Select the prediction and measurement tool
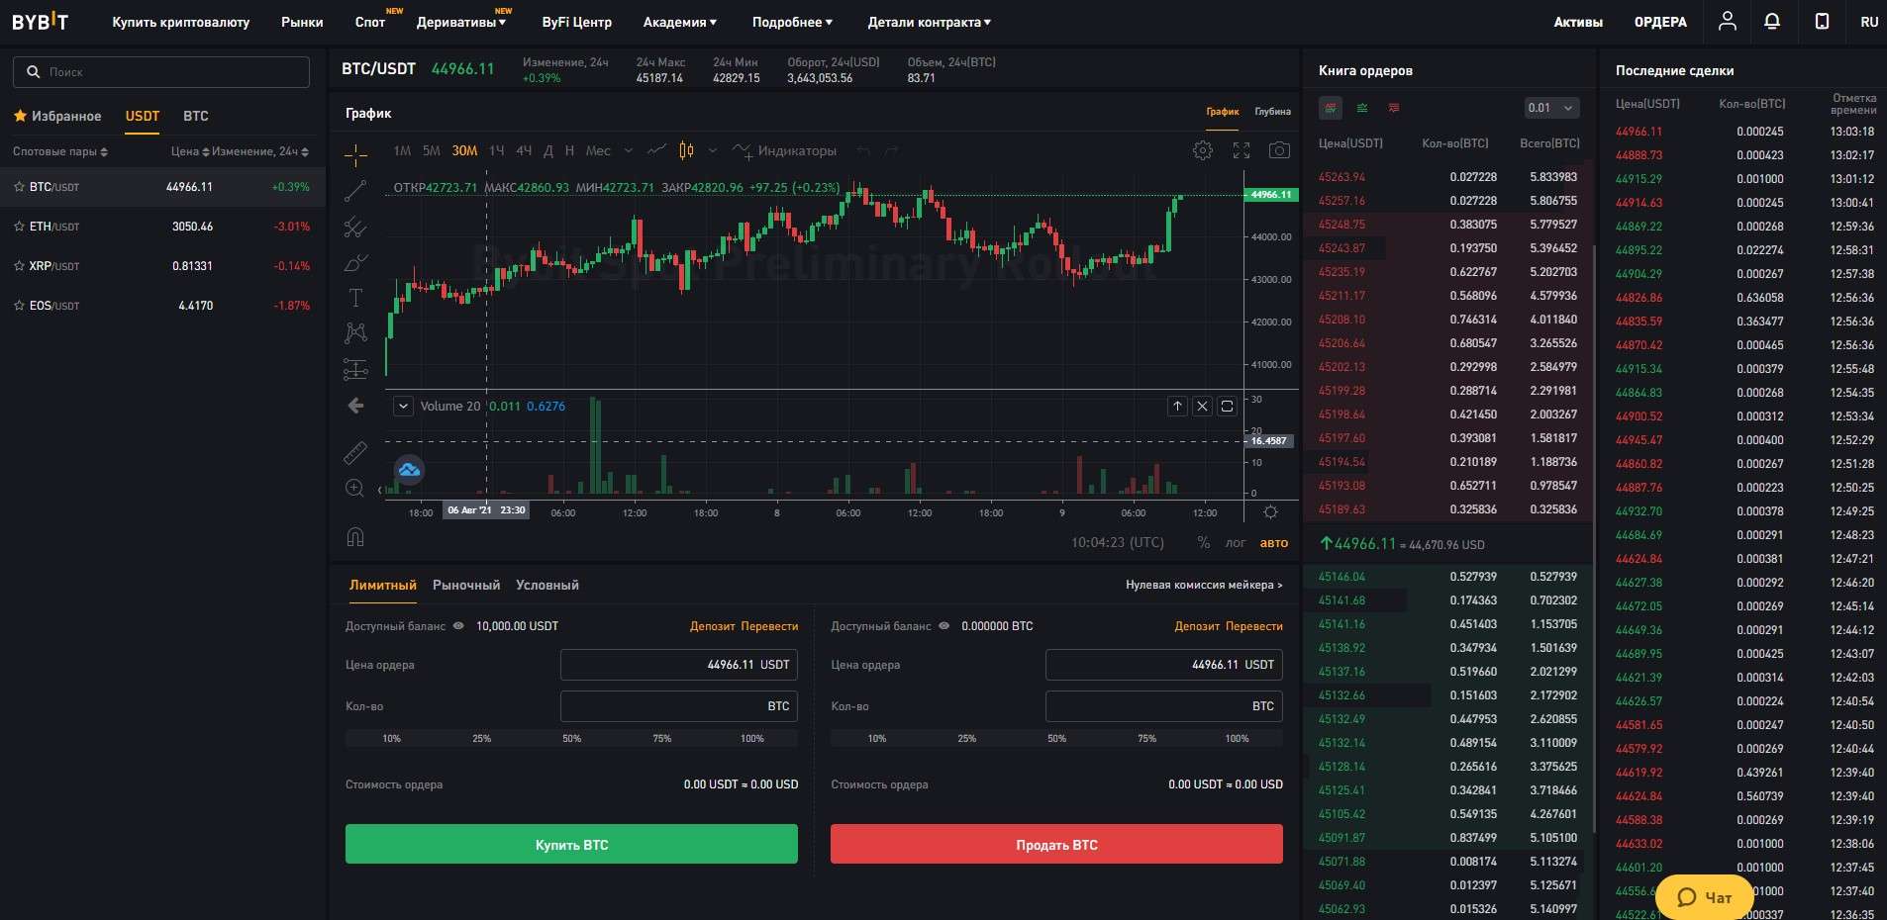 (355, 369)
